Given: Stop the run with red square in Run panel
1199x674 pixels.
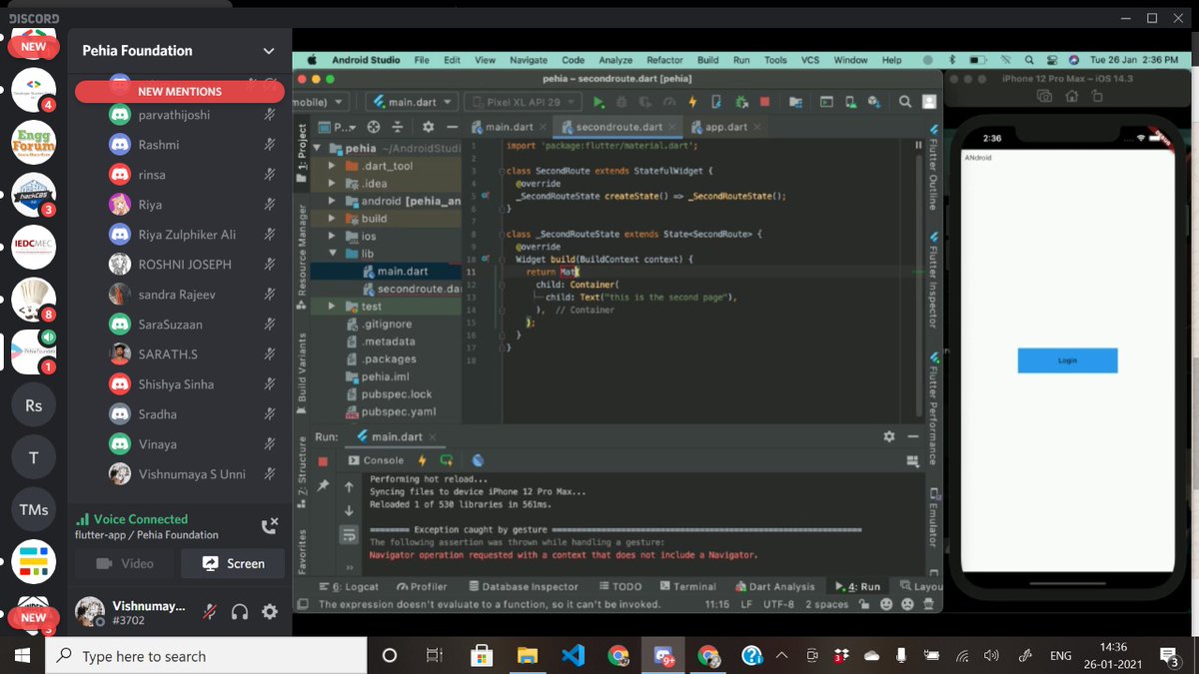Looking at the screenshot, I should [323, 461].
